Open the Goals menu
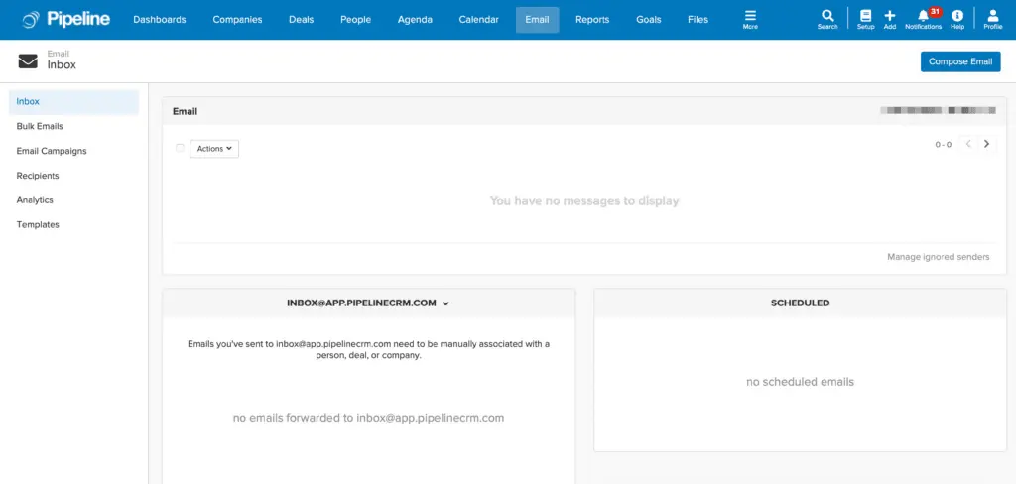 click(649, 20)
